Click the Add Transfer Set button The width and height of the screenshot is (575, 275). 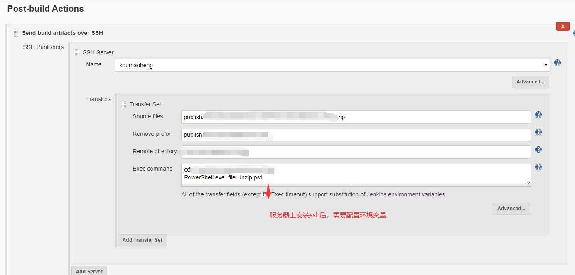tap(143, 240)
